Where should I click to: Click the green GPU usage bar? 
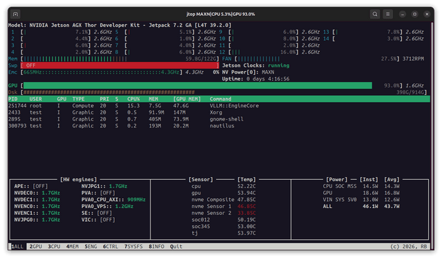tap(198, 85)
